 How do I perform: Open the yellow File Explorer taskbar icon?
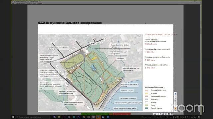59,117
